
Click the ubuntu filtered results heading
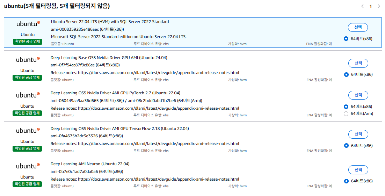click(x=57, y=6)
